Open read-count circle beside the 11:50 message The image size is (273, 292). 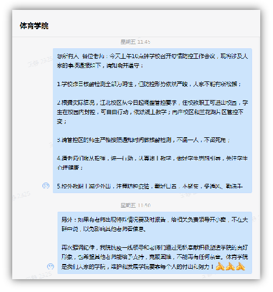click(51, 266)
